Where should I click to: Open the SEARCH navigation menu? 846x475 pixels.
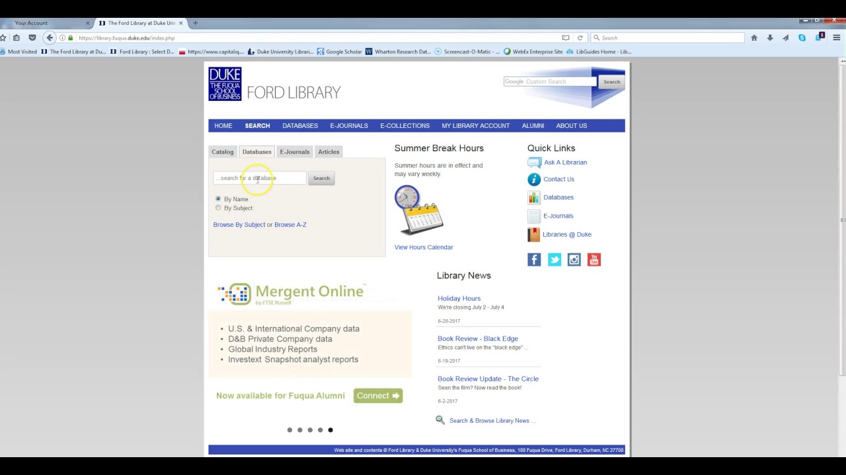[257, 125]
